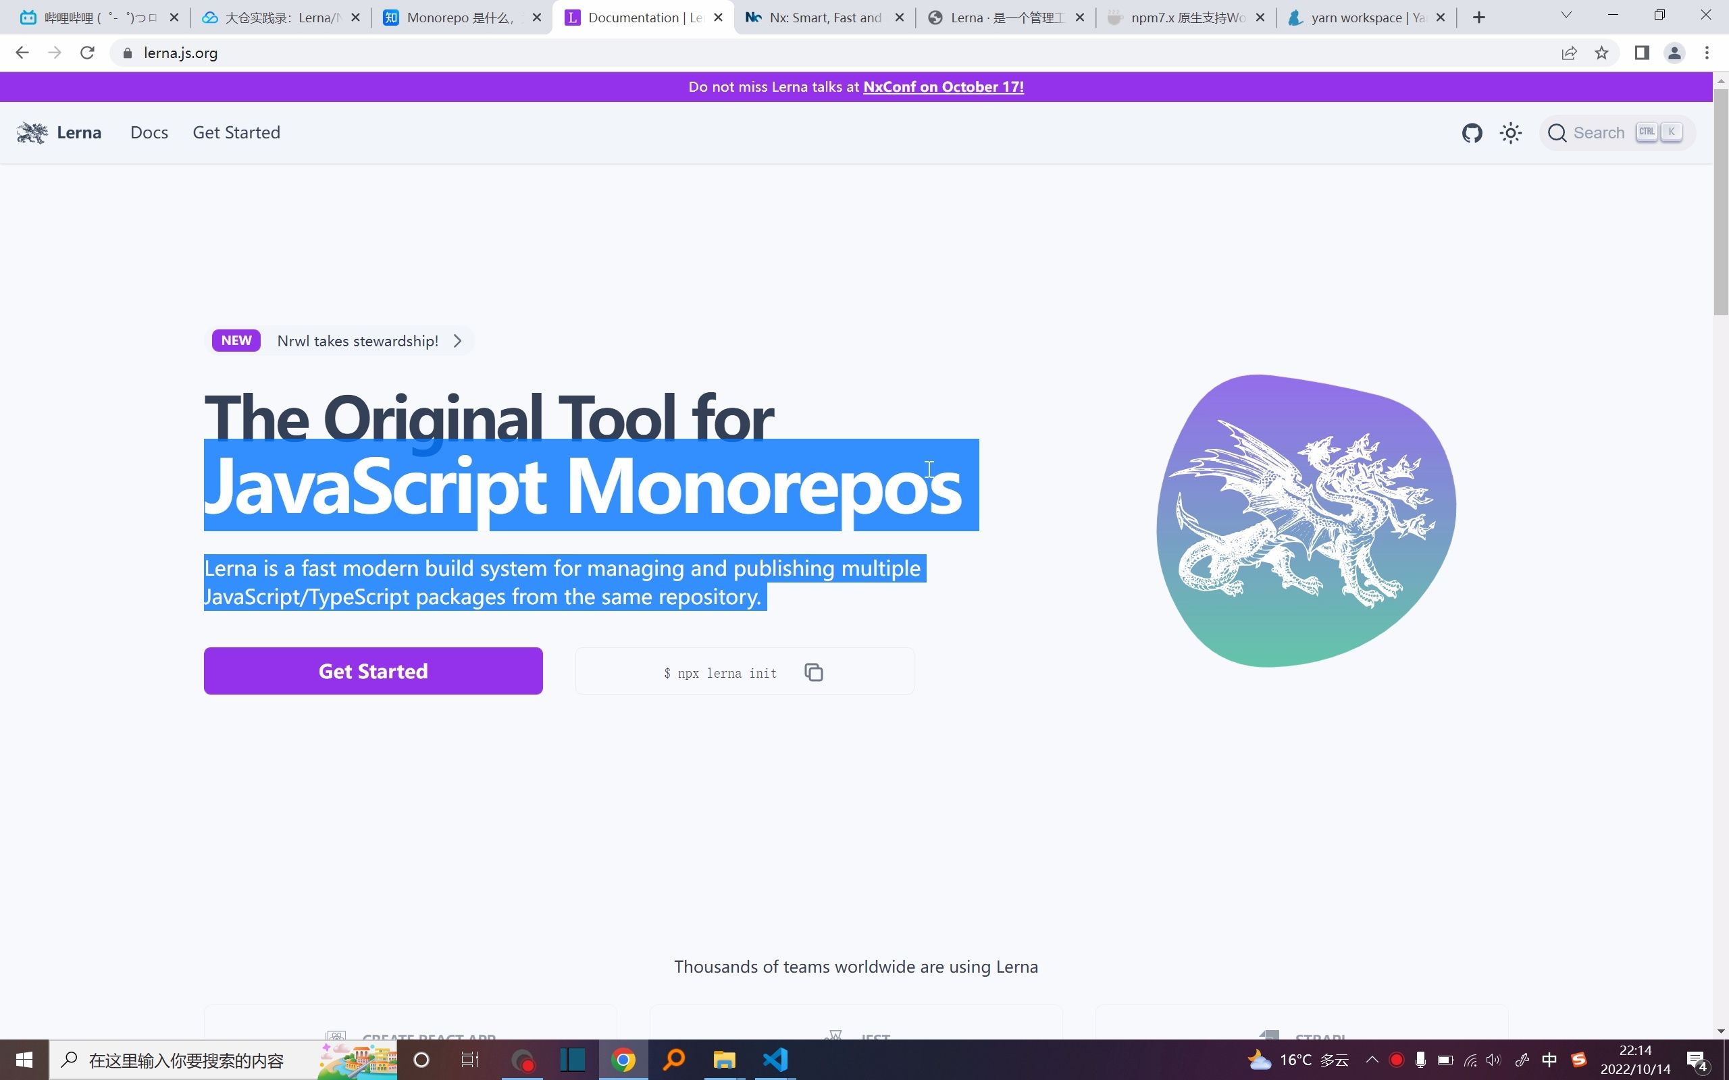Click the Get Started menu item
The image size is (1729, 1080).
(235, 132)
